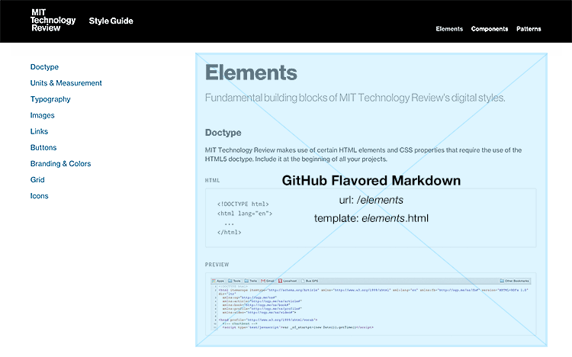Open the Elements tab in top navigation
Viewport: 572px width, 357px height.
tap(449, 29)
